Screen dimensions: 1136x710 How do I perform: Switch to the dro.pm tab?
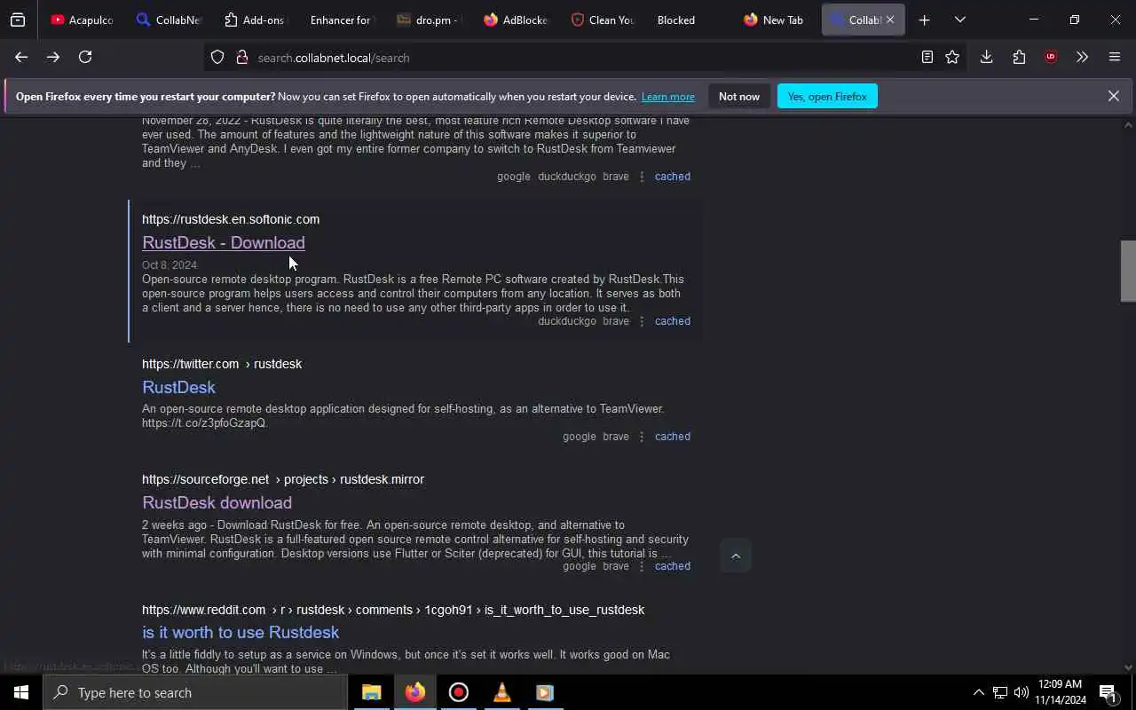point(428,20)
